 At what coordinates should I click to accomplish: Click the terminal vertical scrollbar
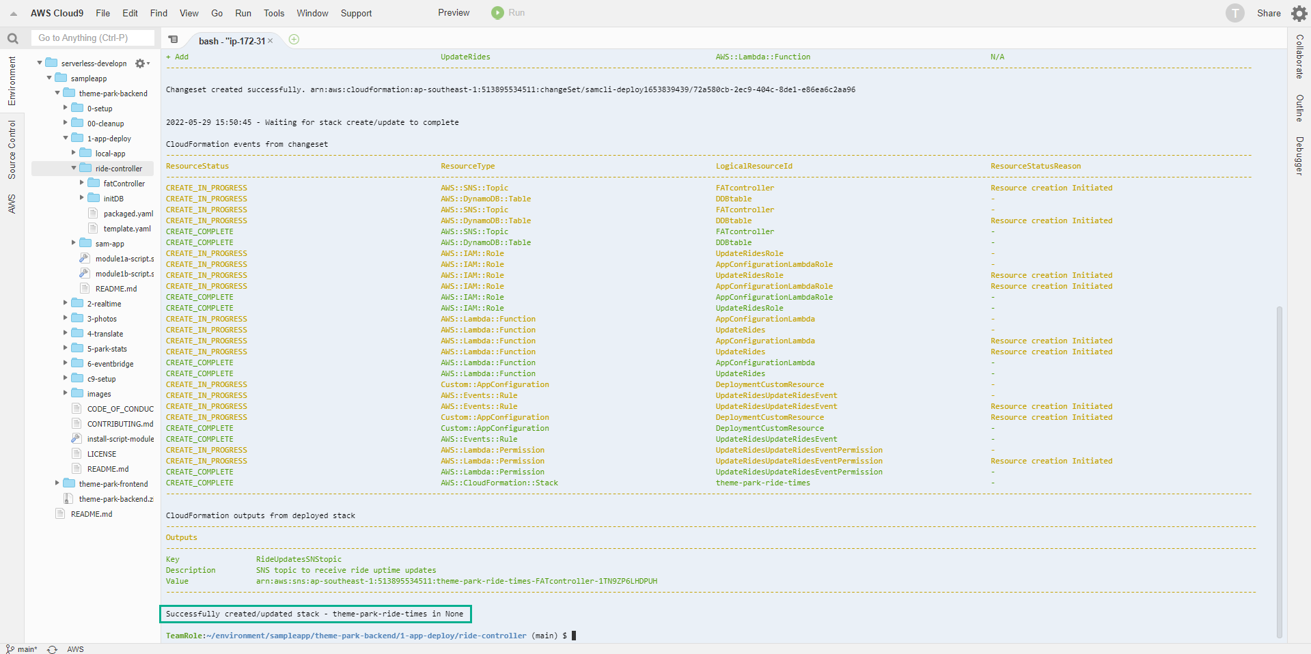[1279, 472]
